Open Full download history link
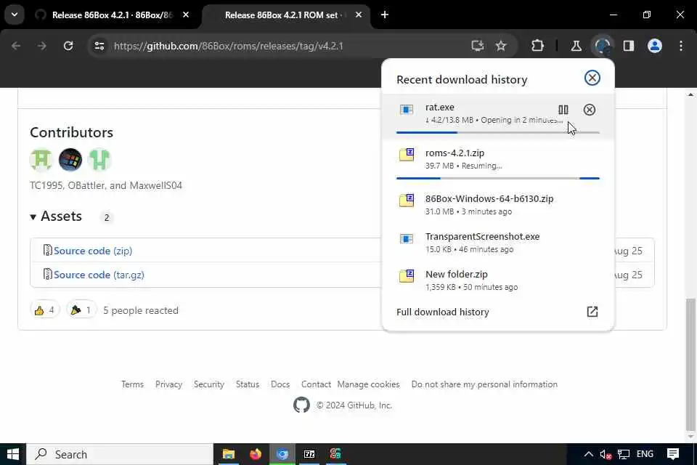This screenshot has width=697, height=465. tap(443, 312)
